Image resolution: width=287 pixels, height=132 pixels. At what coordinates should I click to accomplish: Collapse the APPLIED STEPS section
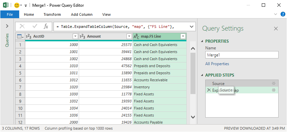point(202,75)
